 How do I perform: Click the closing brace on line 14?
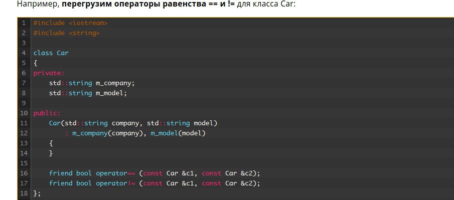(x=51, y=153)
